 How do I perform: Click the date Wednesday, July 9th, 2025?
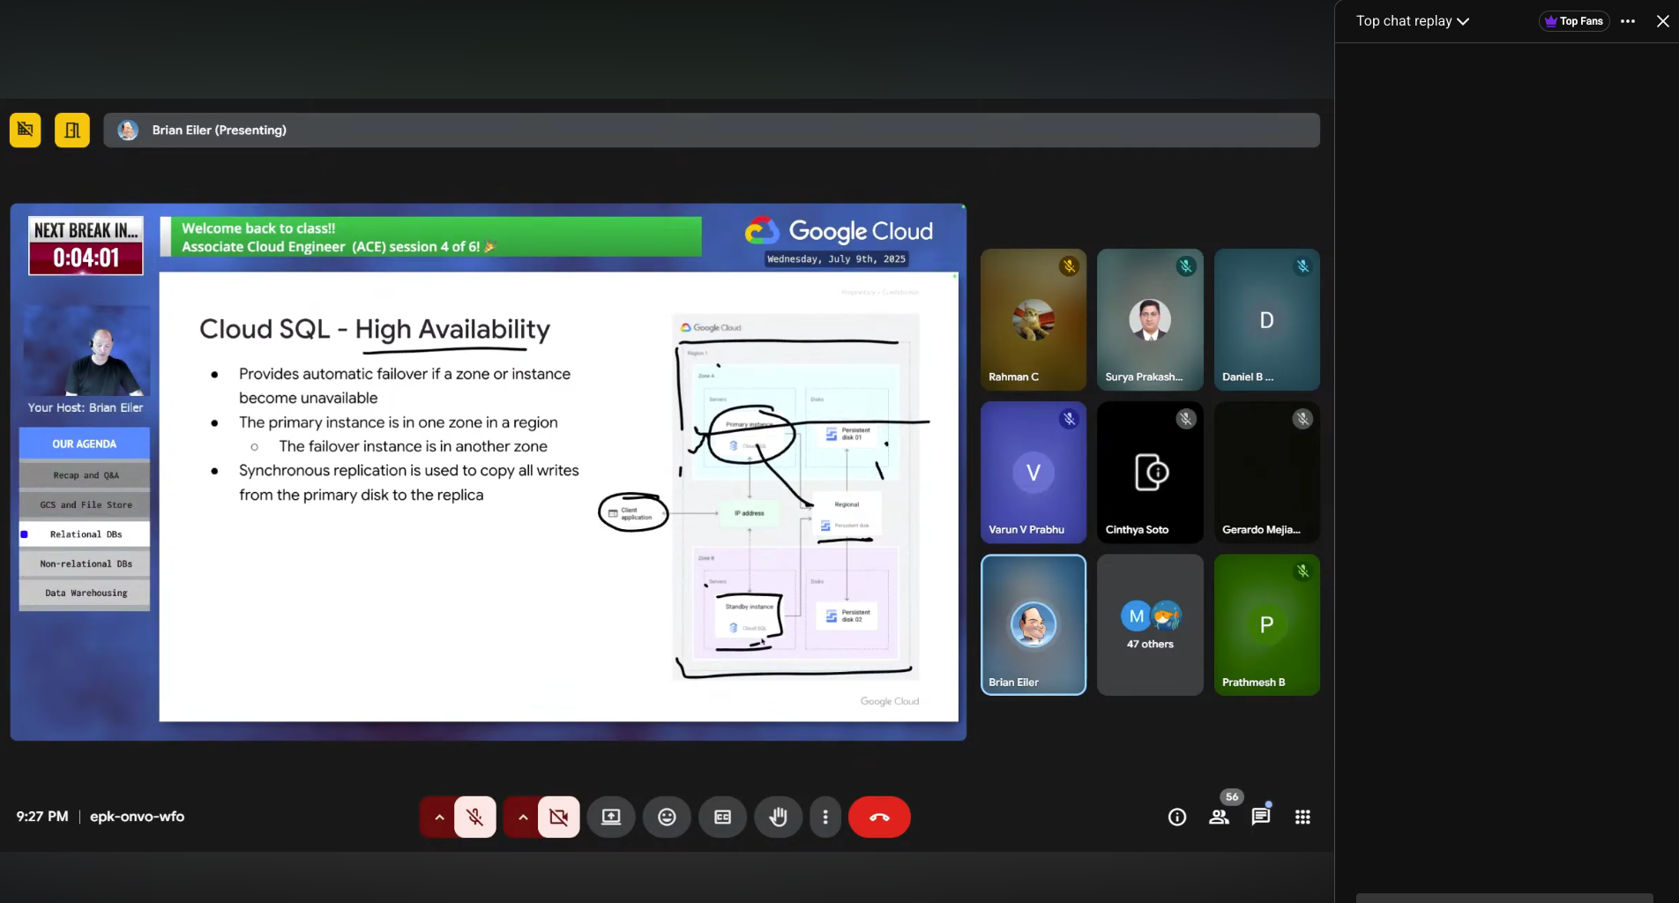[x=836, y=259]
